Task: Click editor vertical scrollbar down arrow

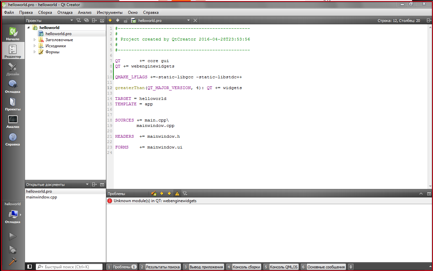Action: coord(430,187)
